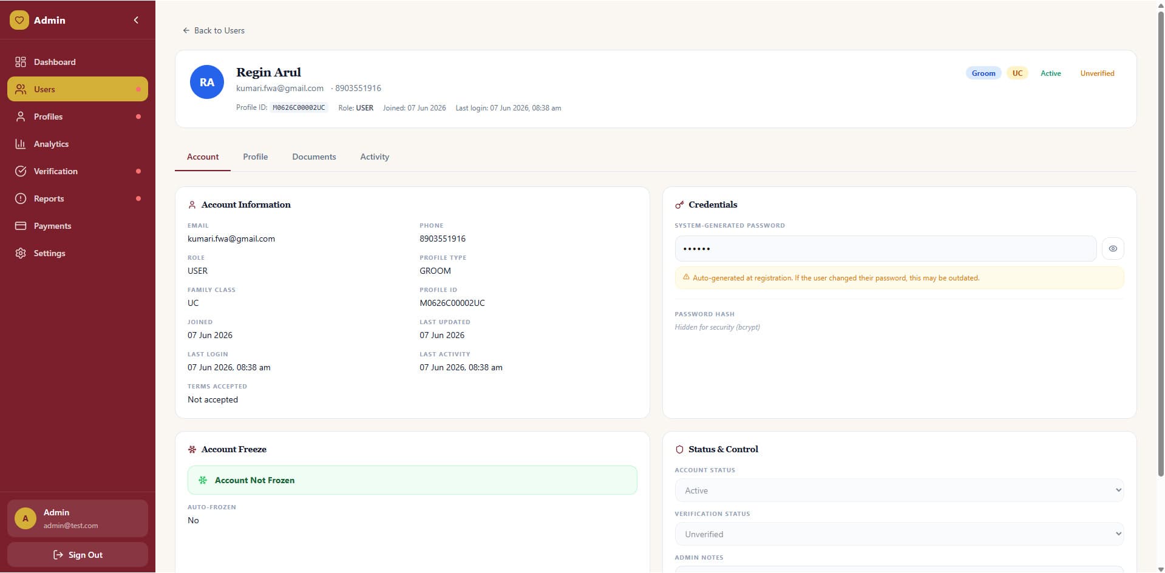This screenshot has height=573, width=1165.
Task: Click the Groom badge
Action: 983,73
